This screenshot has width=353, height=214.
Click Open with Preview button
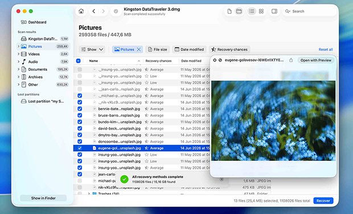click(x=315, y=60)
